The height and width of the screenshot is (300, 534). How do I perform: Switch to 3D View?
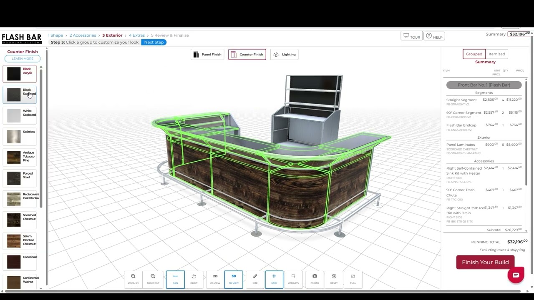[234, 279]
